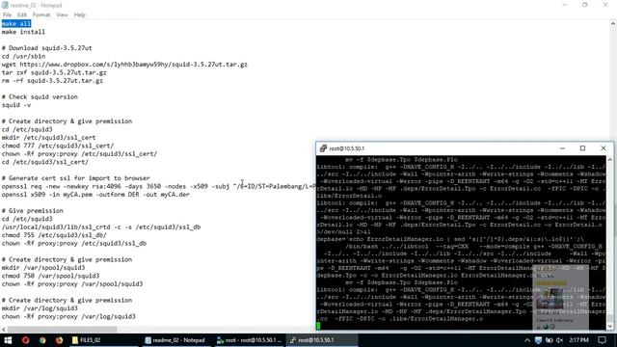Click the volume tray icon
This screenshot has height=347, width=617.
(x=559, y=340)
